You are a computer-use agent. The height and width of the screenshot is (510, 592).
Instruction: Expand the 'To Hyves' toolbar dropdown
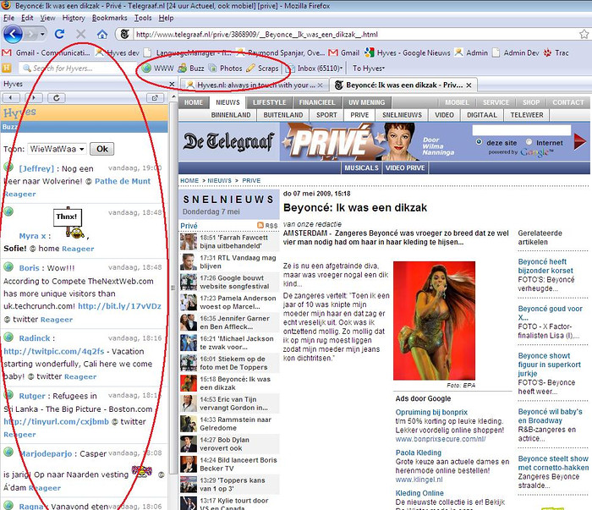pos(368,68)
